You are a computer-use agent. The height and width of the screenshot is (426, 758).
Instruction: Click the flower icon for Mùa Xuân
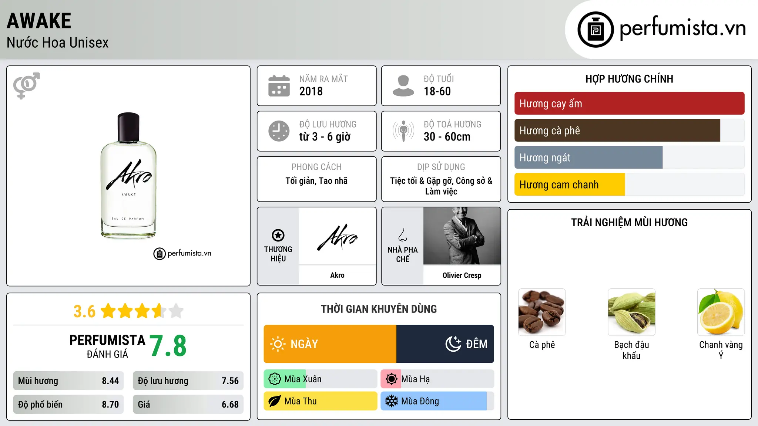tap(275, 379)
